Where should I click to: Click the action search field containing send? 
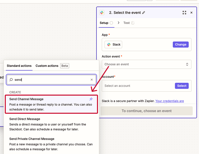pos(51,80)
